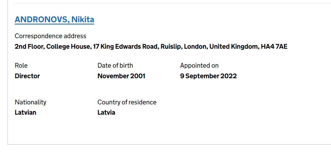Click the United Kingdom address text
Screen dimensions: 331x167
[234, 46]
